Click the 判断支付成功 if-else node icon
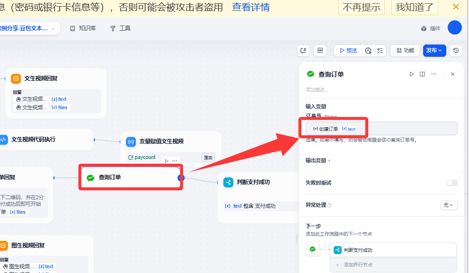Screen dimensions: 469x273 (228, 183)
